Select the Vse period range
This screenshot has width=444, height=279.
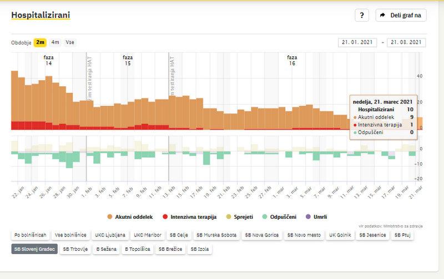point(70,42)
